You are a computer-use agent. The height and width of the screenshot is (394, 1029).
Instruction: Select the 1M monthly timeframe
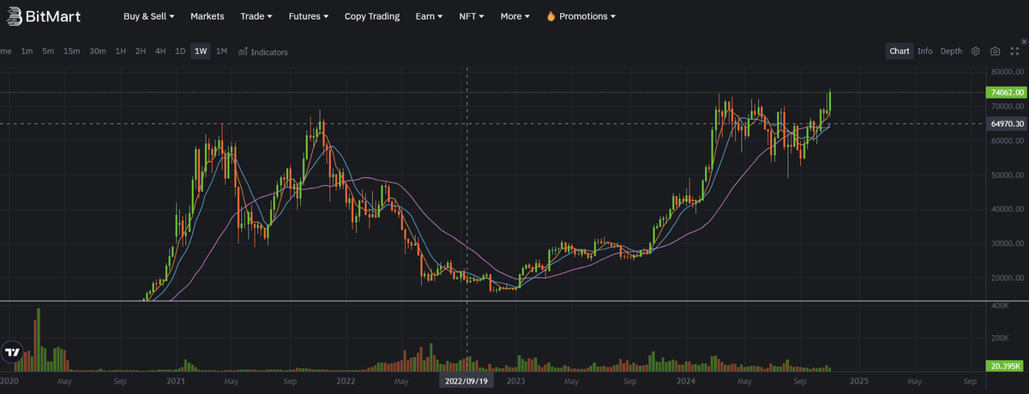click(x=221, y=51)
